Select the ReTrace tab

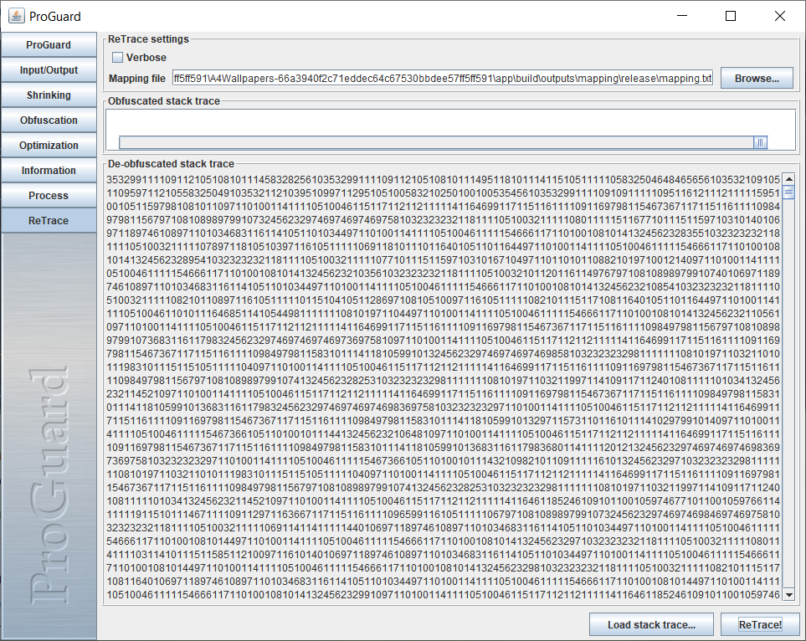49,221
